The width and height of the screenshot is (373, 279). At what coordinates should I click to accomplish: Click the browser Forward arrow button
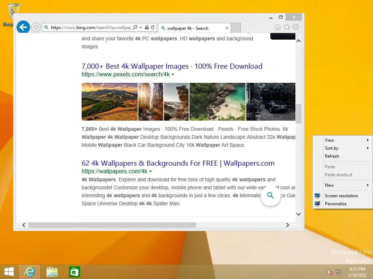[x=36, y=27]
